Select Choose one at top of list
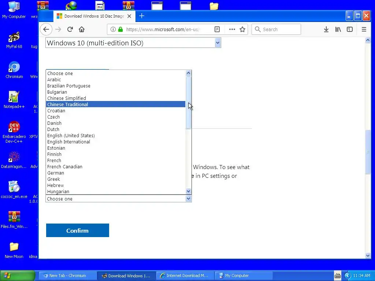Screen dimensions: 375x281 point(115,73)
